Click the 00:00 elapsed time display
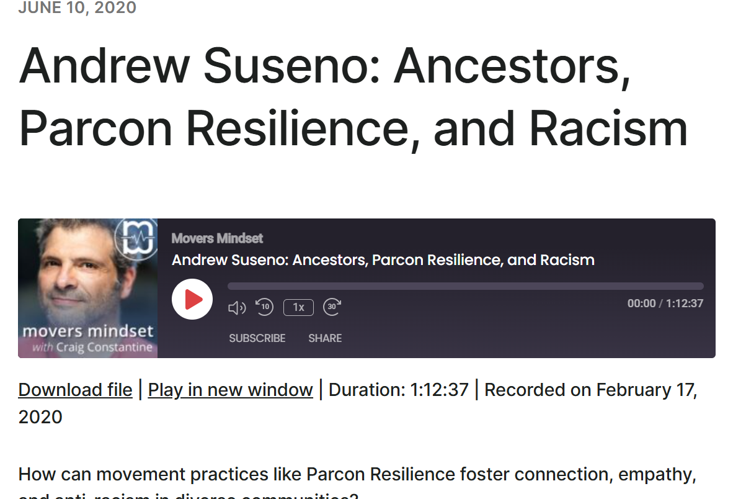The width and height of the screenshot is (746, 499). tap(642, 303)
